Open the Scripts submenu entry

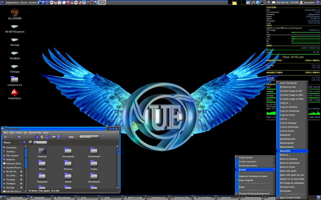coord(256,169)
